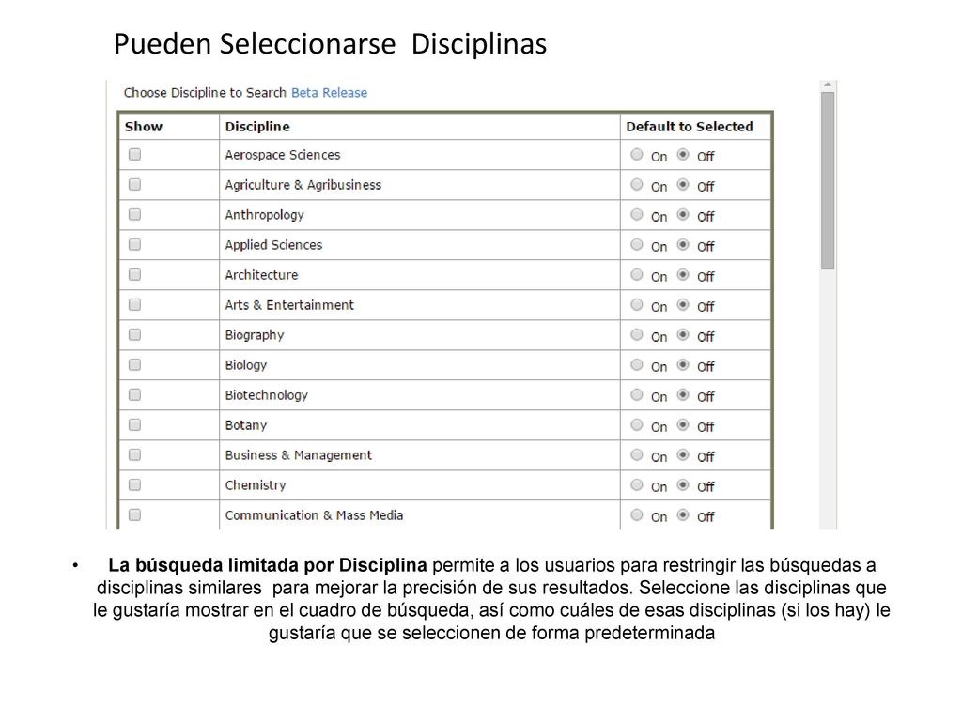Choose Off radio for Chemistry
The image size is (962, 721).
click(683, 485)
